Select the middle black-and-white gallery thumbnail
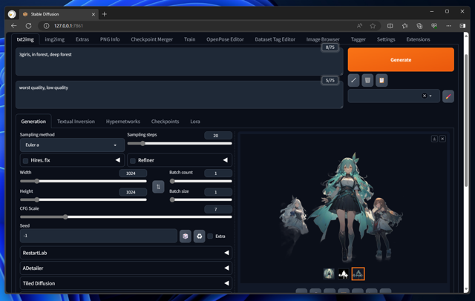475x301 pixels. 344,274
